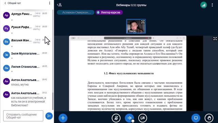218x123 pixels.
Task: Open avatar of Зиля Муллагалие
Action: pyautogui.click(x=6, y=55)
